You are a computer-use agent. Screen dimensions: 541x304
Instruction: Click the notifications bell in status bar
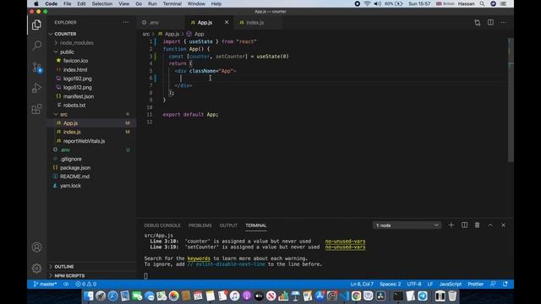tap(505, 285)
